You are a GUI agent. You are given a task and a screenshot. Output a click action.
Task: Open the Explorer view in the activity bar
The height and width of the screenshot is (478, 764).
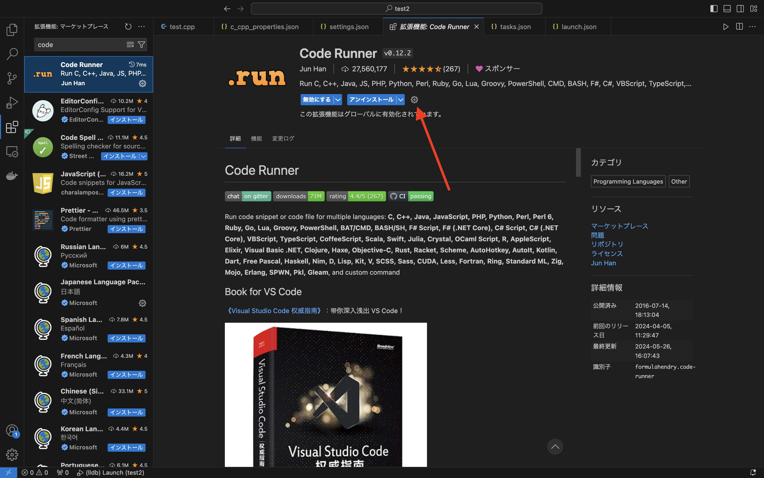pyautogui.click(x=12, y=29)
